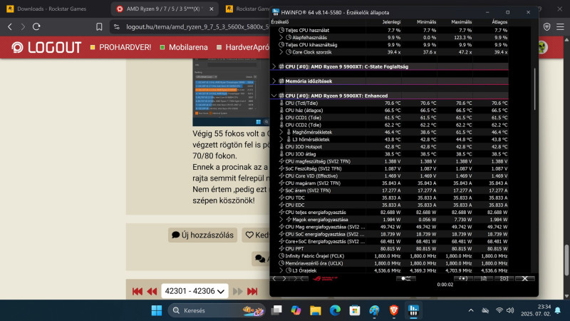Switch to AMD Ryzen 9 / 7 / 5 browser tab
The width and height of the screenshot is (570, 321).
165,9
